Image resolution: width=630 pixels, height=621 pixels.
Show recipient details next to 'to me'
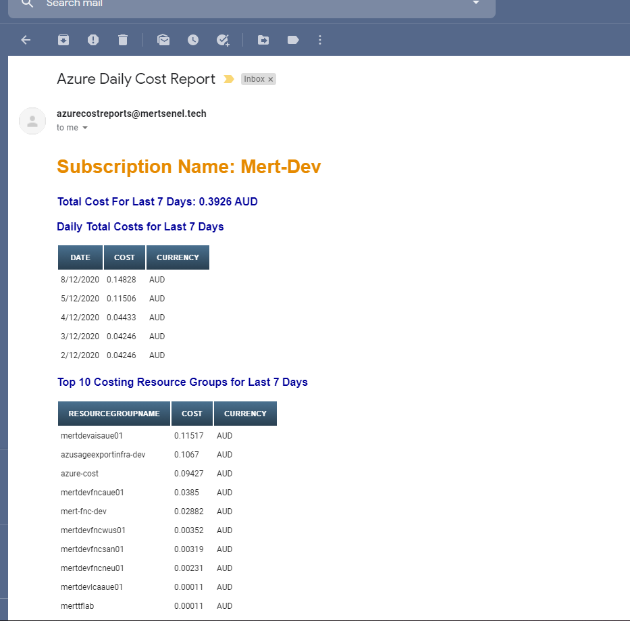point(85,128)
